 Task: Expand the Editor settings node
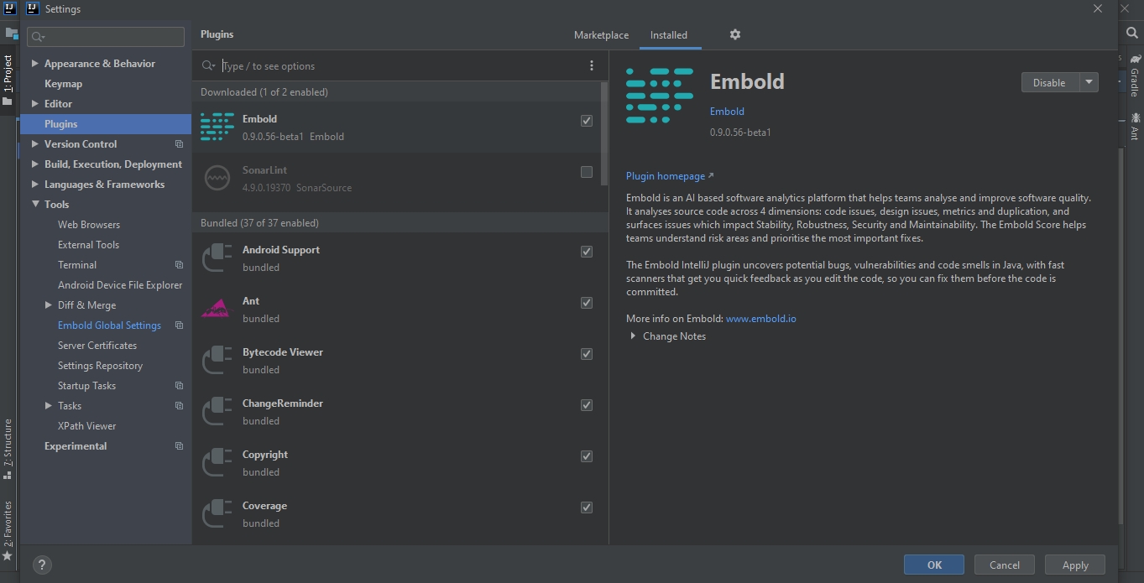point(35,104)
